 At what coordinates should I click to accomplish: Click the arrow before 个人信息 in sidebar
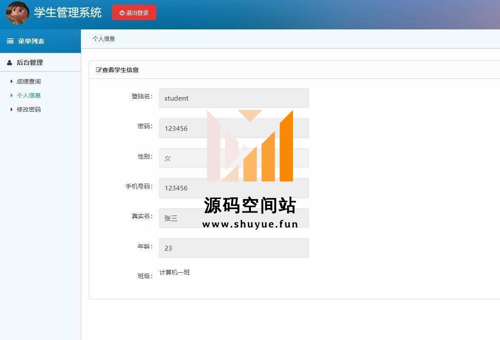click(11, 95)
